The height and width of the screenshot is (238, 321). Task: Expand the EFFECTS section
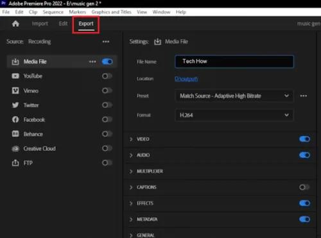(131, 203)
